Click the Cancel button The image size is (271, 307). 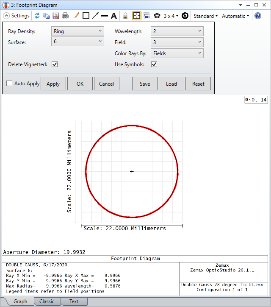tap(107, 84)
